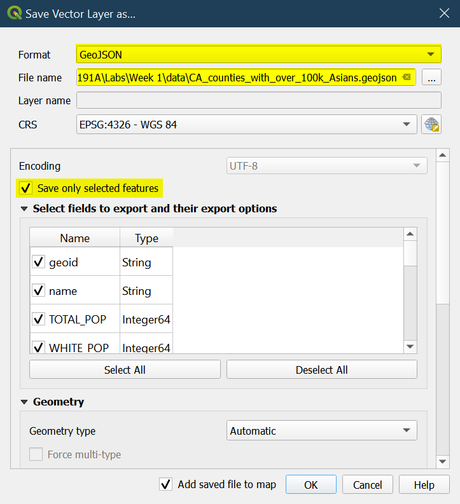Click the file name browse (...) button
Screen dimensions: 460x504
(x=431, y=78)
